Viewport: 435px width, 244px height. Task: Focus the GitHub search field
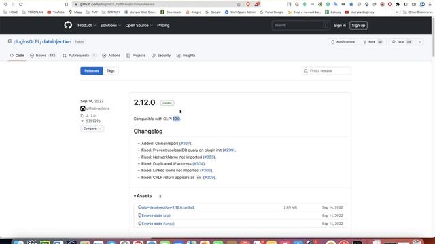(x=300, y=26)
